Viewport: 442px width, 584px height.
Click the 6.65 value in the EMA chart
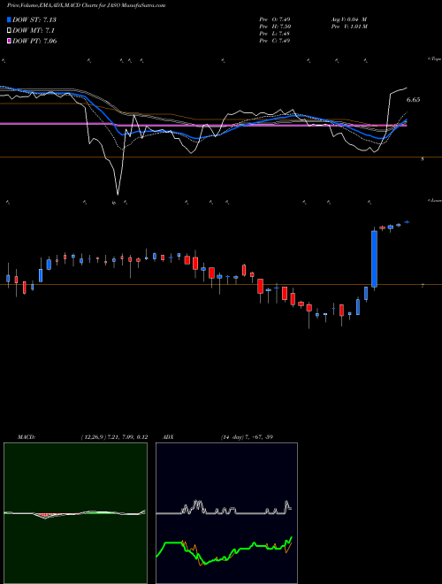point(414,100)
